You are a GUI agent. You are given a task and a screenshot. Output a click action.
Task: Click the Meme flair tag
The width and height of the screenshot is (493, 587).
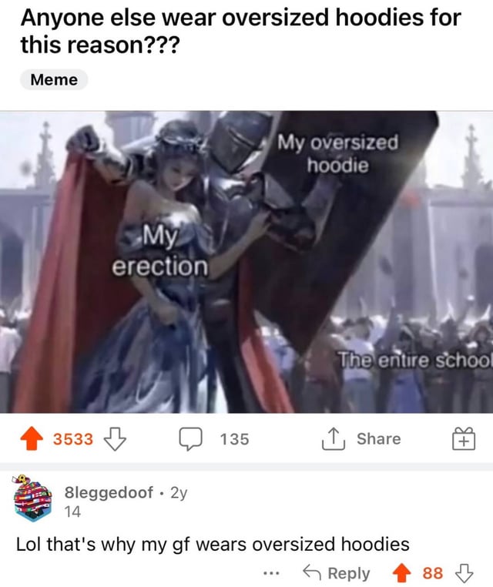(x=54, y=80)
